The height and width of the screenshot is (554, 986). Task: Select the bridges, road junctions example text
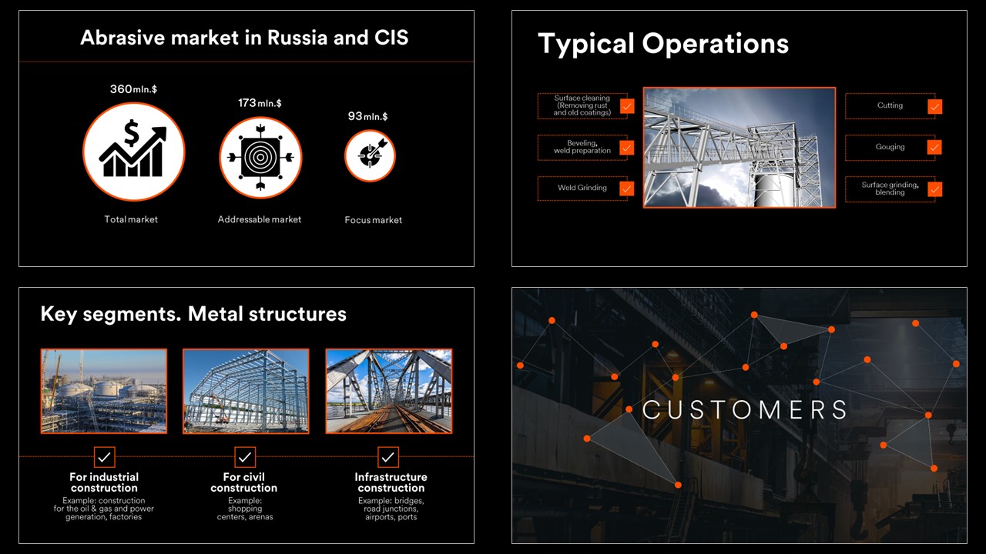pyautogui.click(x=391, y=509)
